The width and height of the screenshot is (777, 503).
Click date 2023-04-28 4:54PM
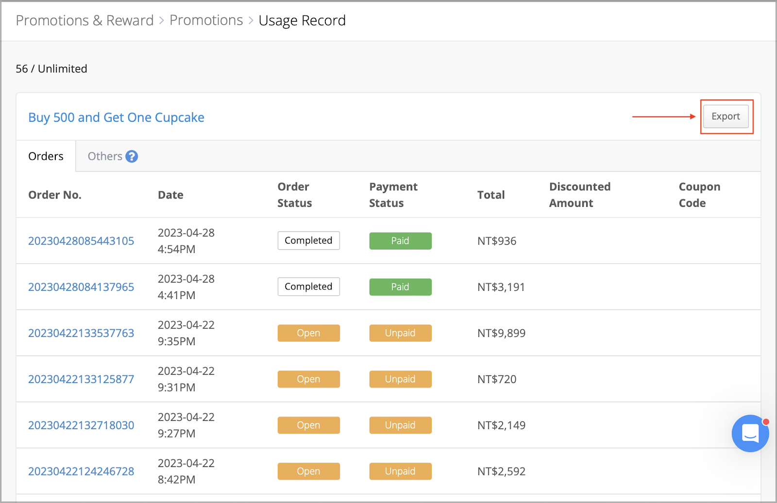(186, 241)
